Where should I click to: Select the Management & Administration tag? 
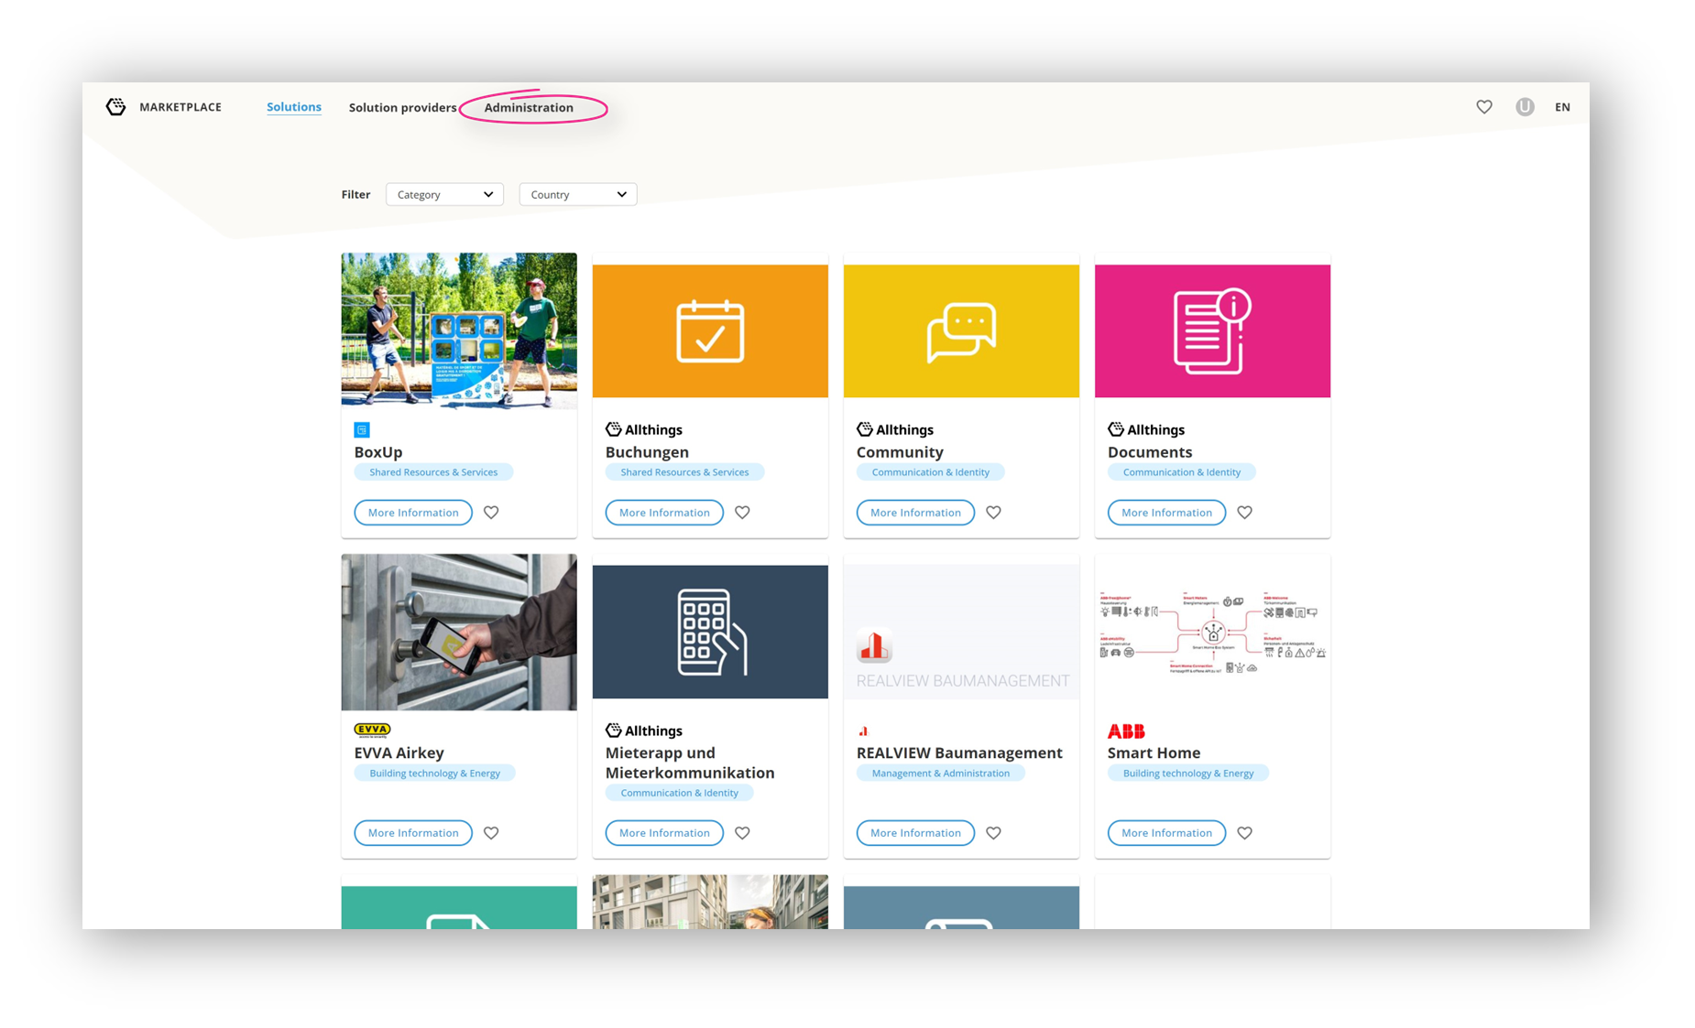[941, 774]
